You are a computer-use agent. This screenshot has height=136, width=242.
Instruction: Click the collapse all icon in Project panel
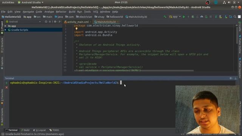(50, 22)
